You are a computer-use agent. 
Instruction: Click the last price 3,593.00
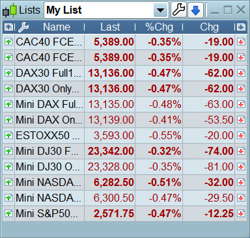[114, 136]
